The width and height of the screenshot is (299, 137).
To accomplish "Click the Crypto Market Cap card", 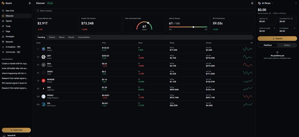I will coord(56,24).
